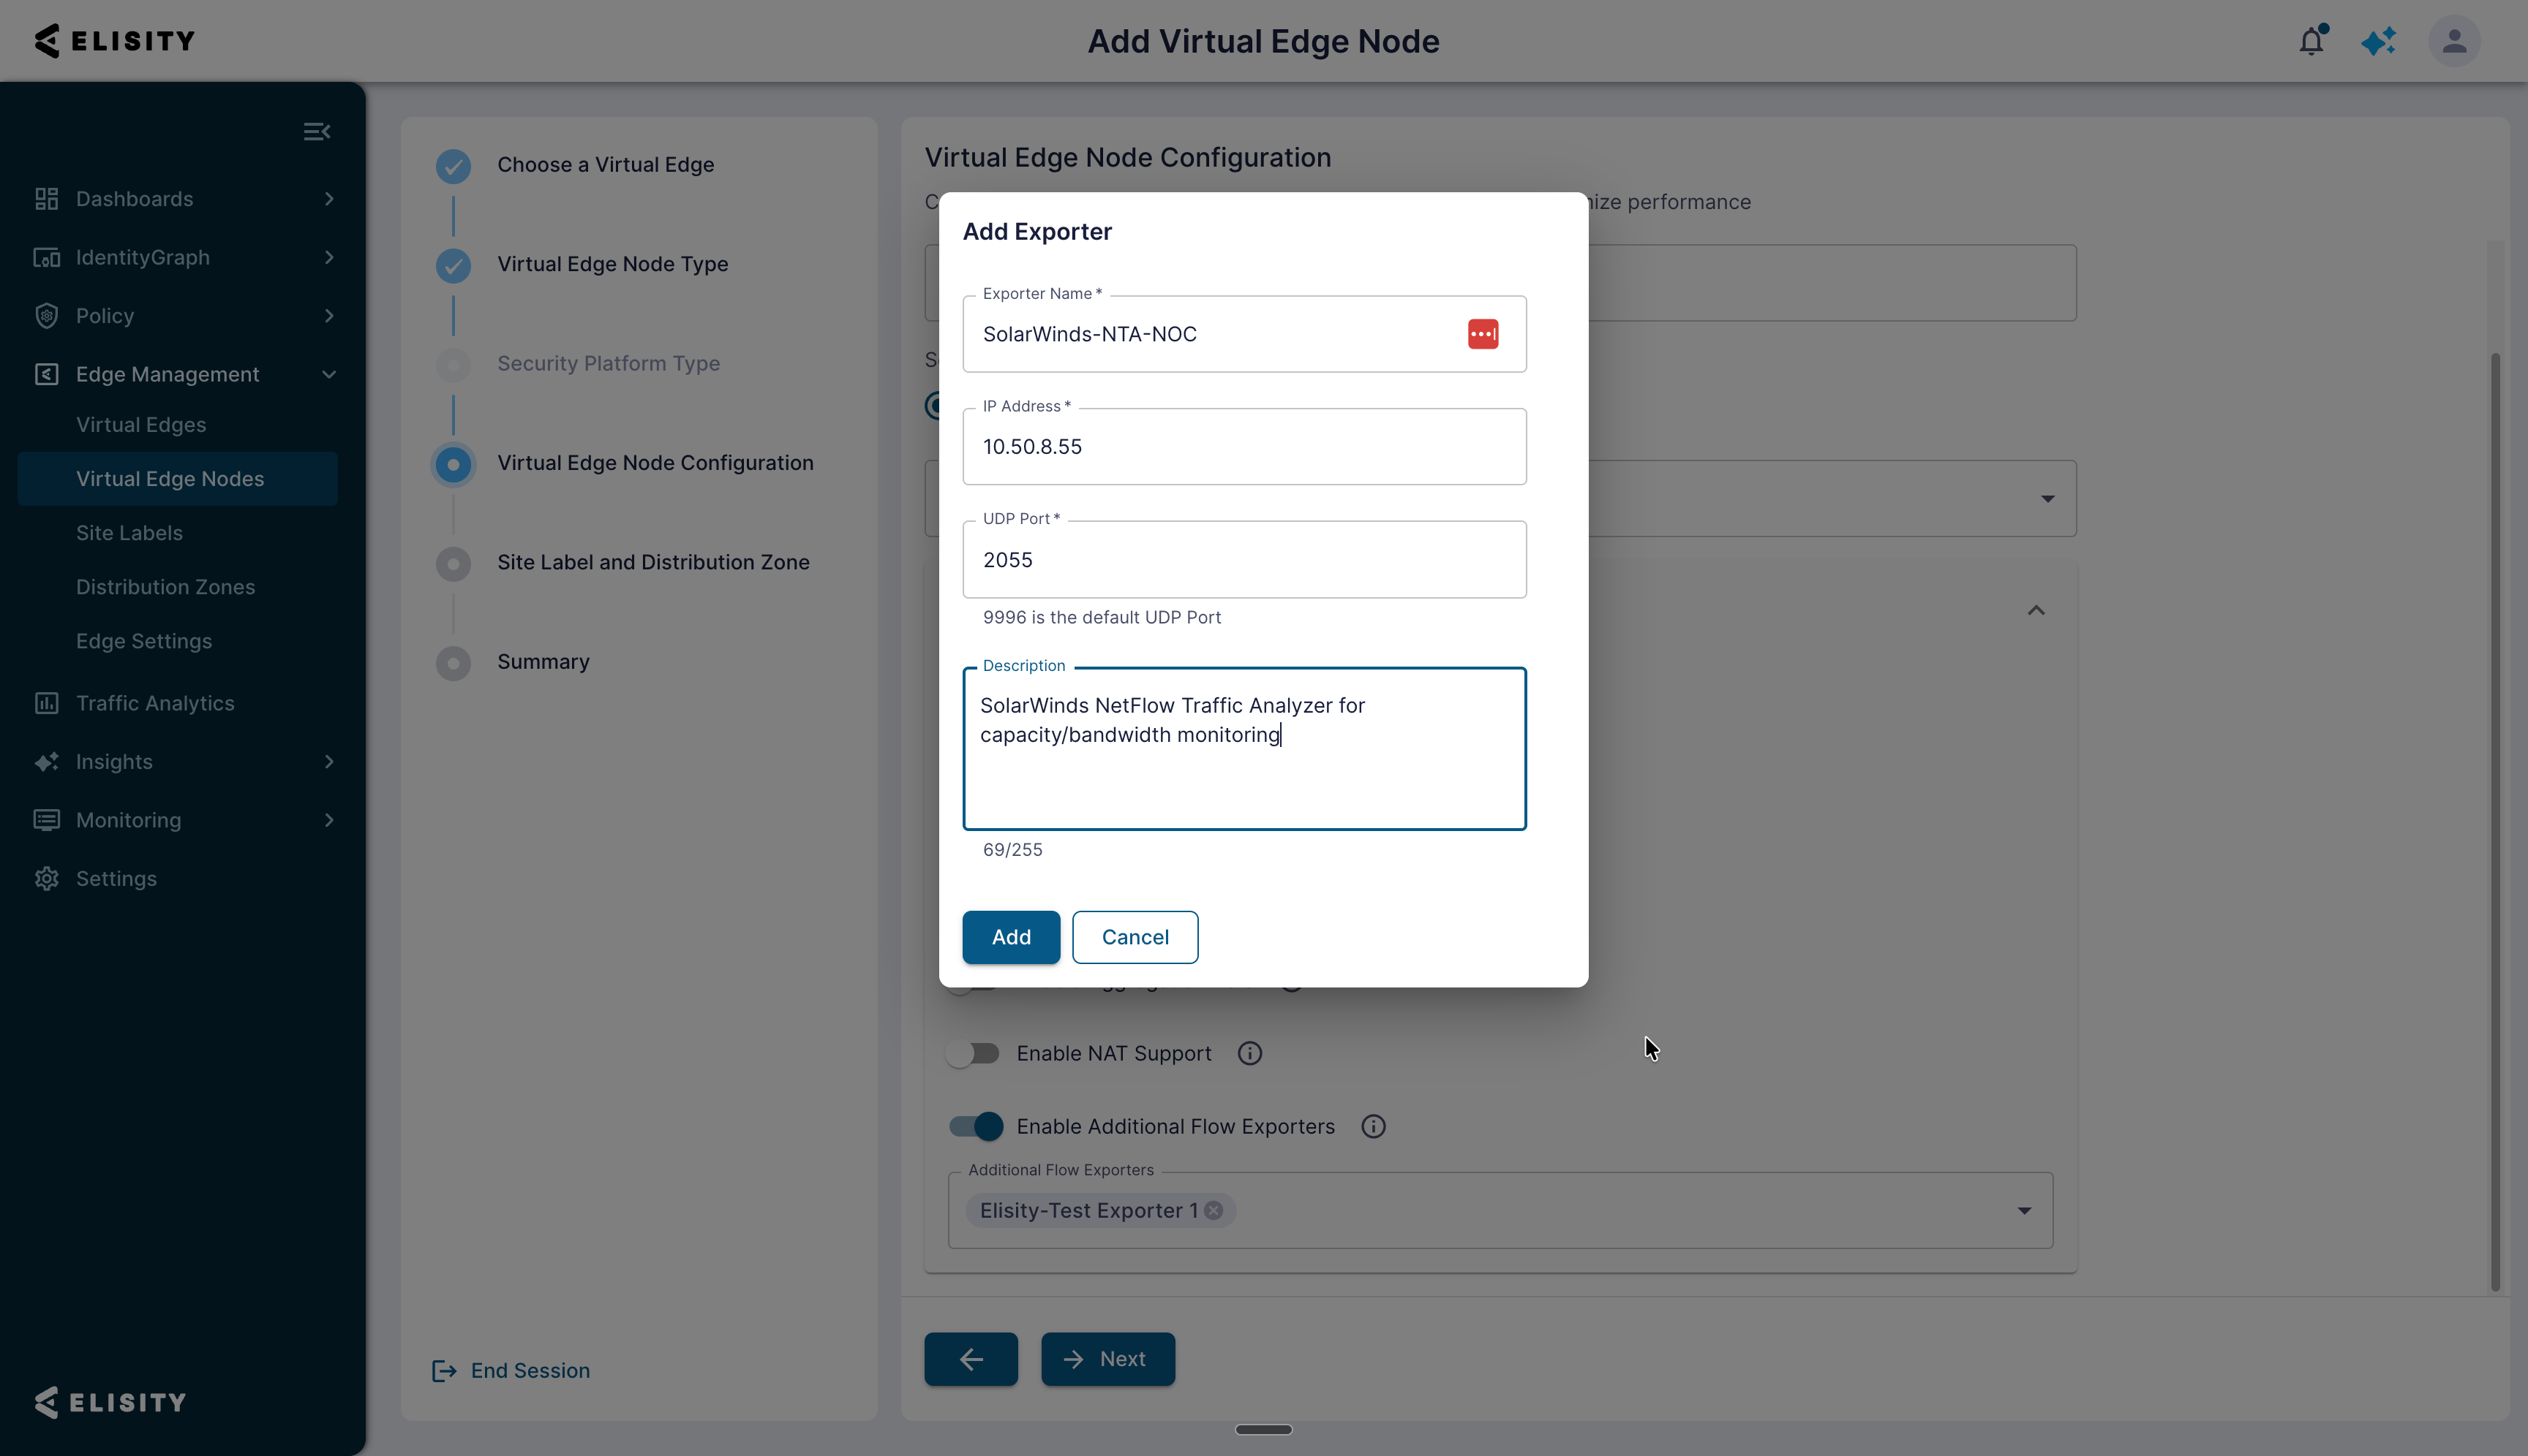Collapse the configuration section chevron
2528x1456 pixels.
click(2036, 610)
